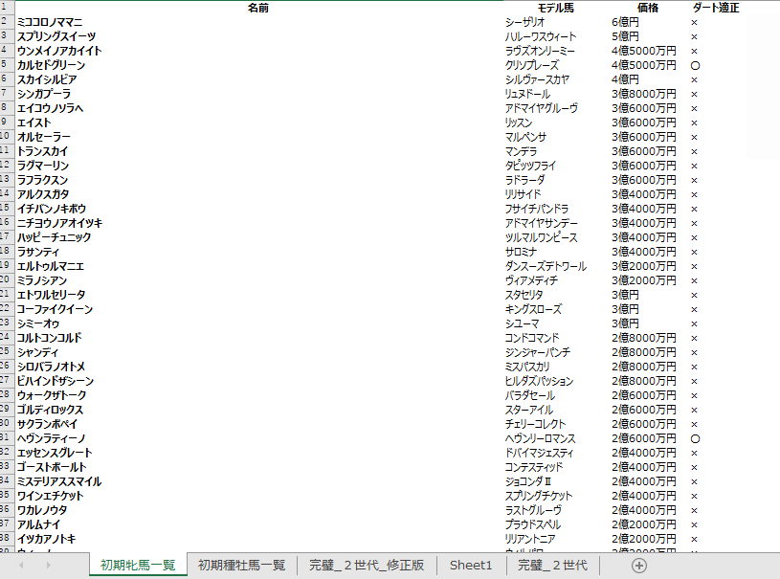Image resolution: width=780 pixels, height=579 pixels.
Task: Click the name cell シンガプーラ
Action: [258, 94]
